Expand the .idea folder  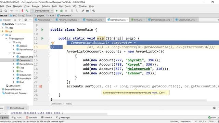click(x=3, y=28)
